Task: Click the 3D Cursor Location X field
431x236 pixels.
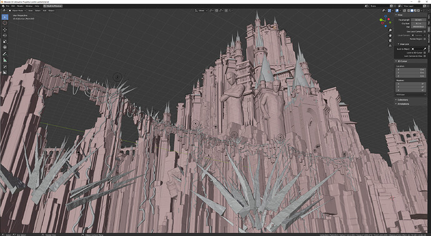Action: point(410,70)
